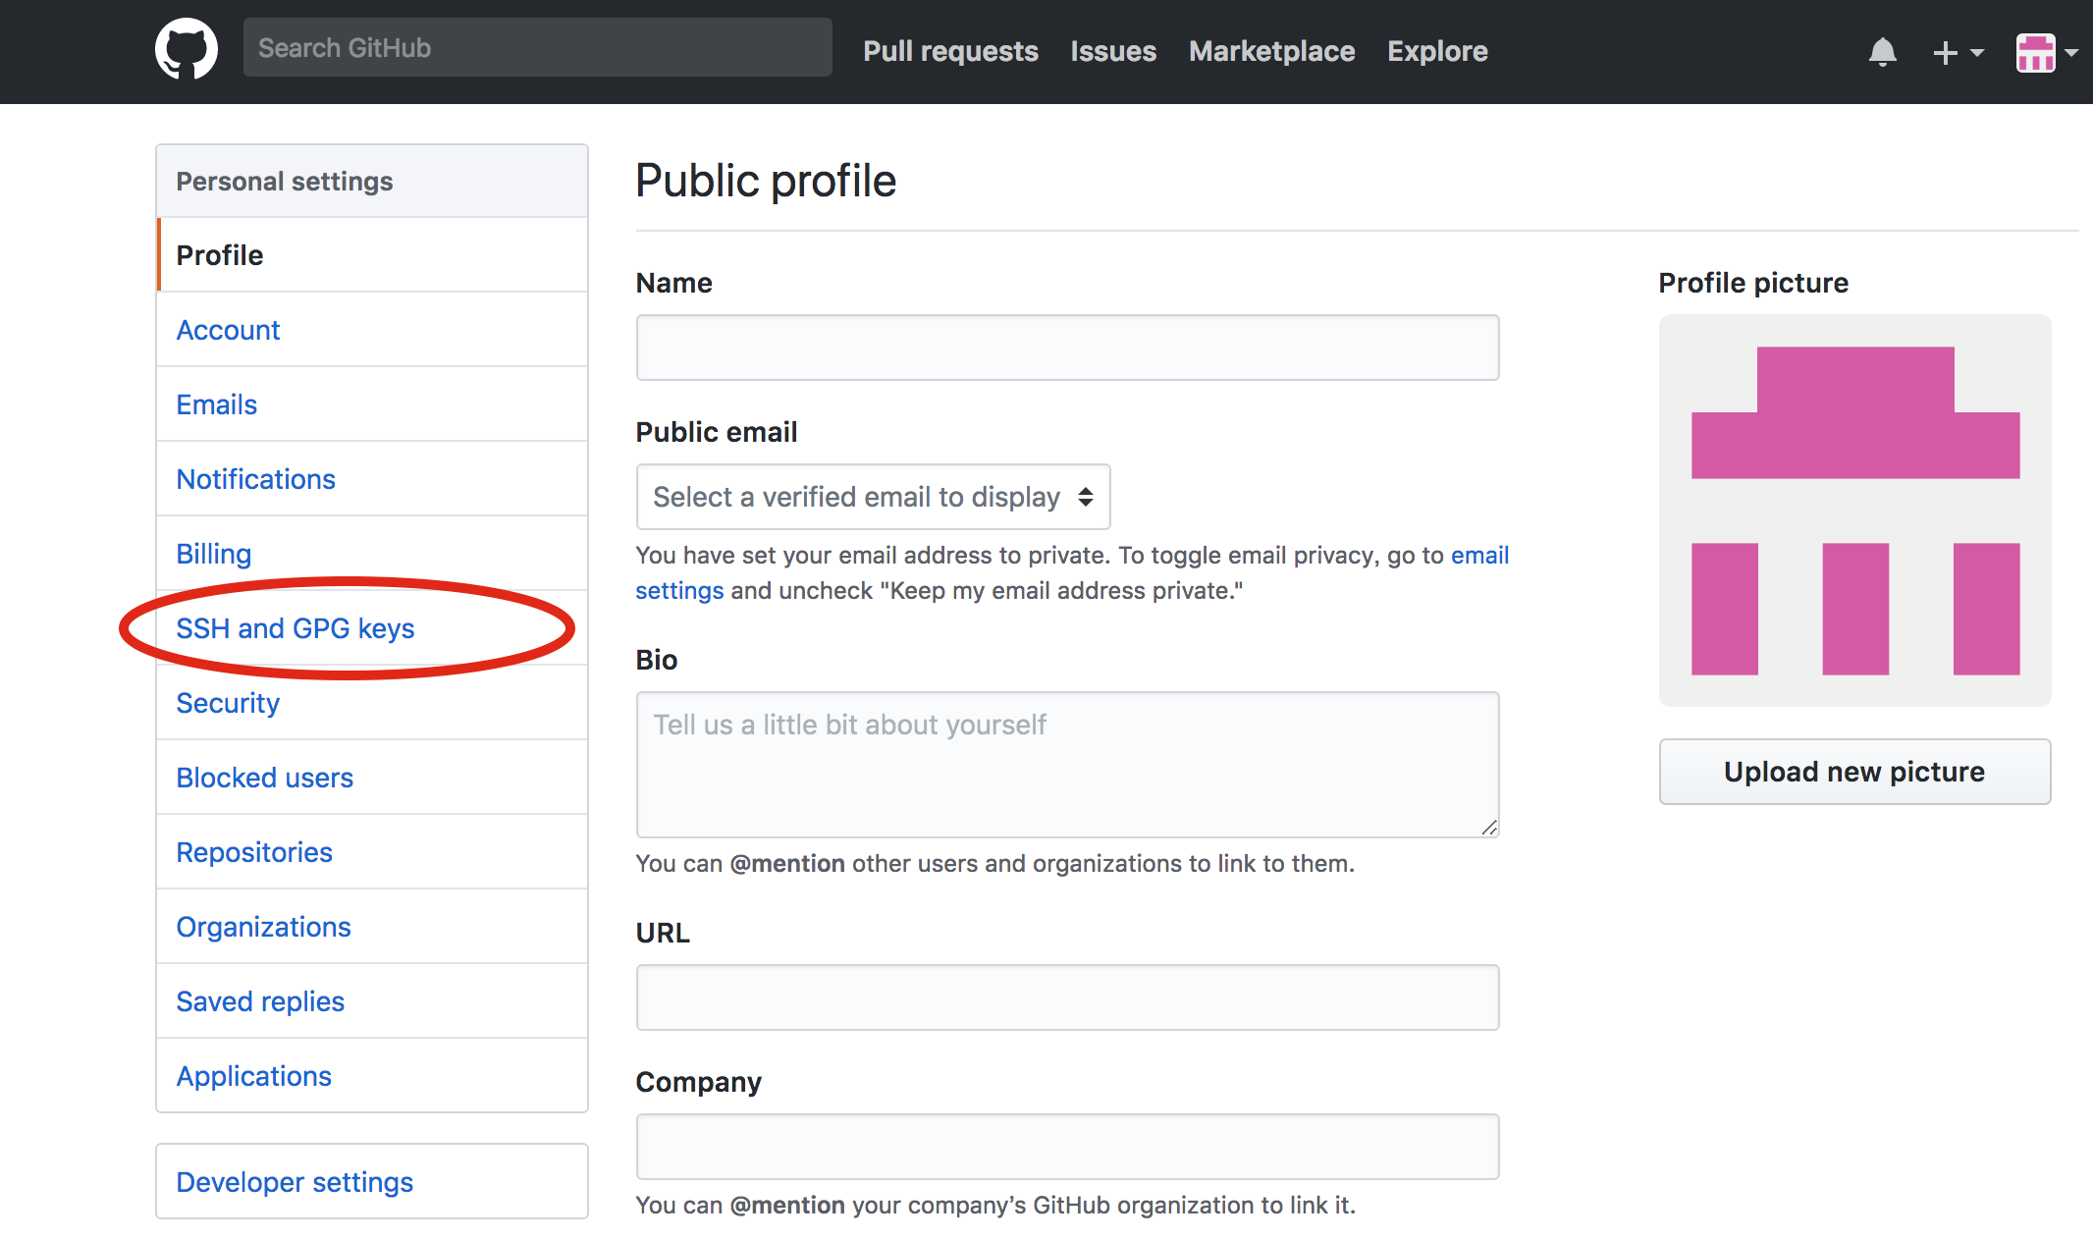This screenshot has width=2093, height=1239.
Task: Click the Search GitHub field
Action: (537, 47)
